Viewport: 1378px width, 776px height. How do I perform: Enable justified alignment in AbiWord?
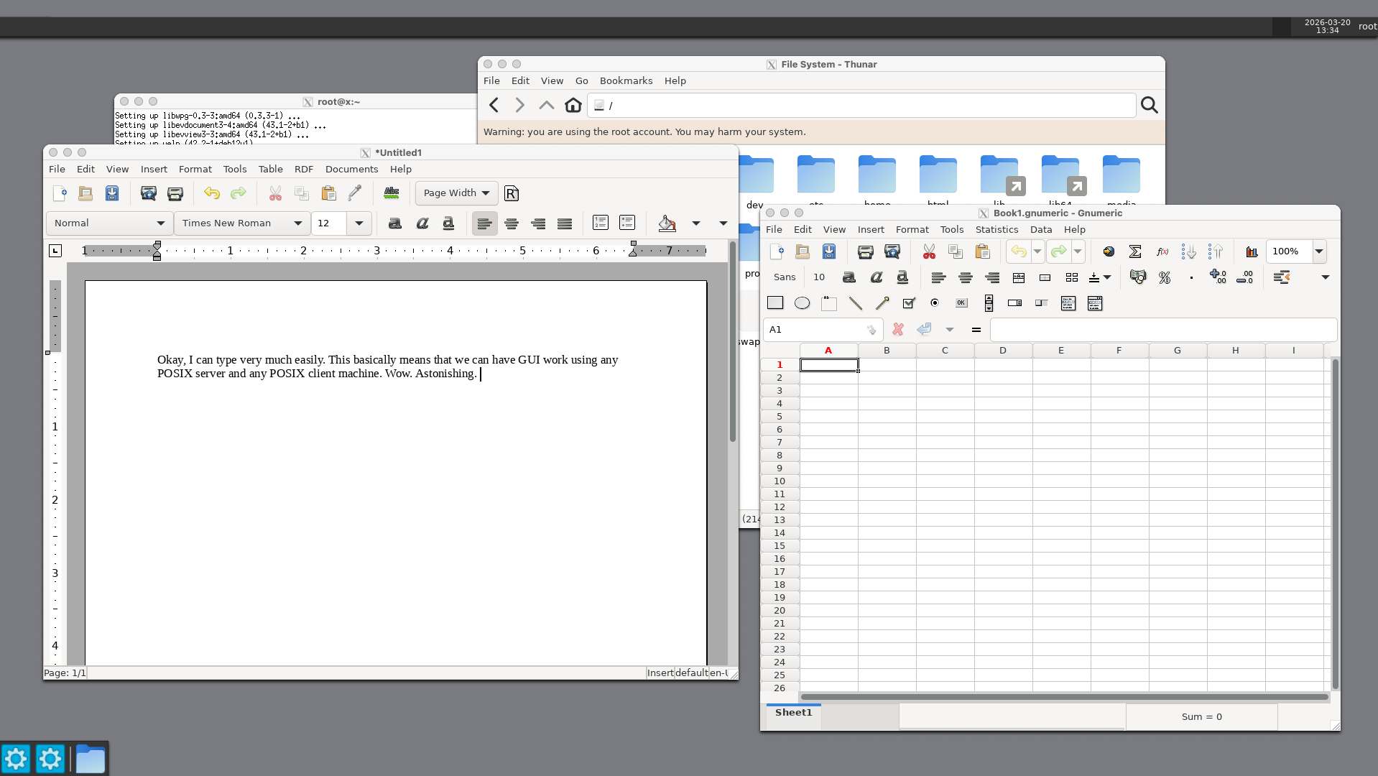point(565,223)
